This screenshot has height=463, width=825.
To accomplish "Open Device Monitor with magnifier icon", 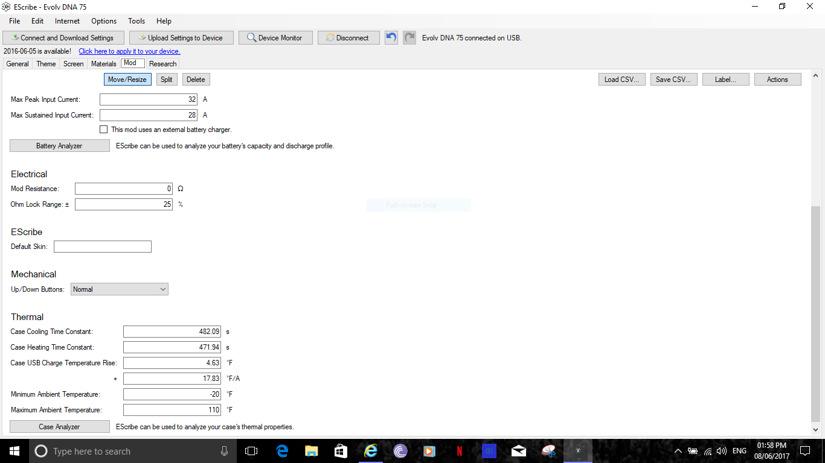I will tap(275, 37).
